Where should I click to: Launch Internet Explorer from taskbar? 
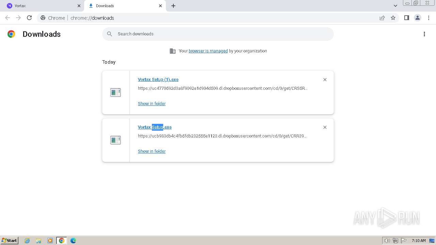[27, 241]
